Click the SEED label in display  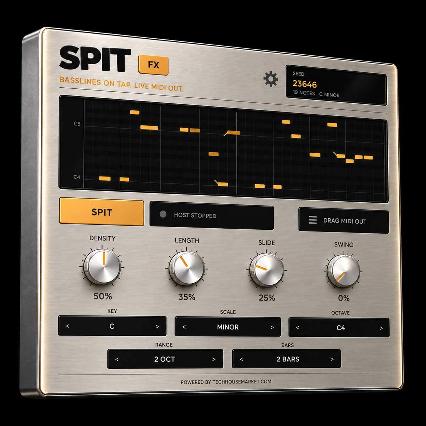click(x=299, y=74)
